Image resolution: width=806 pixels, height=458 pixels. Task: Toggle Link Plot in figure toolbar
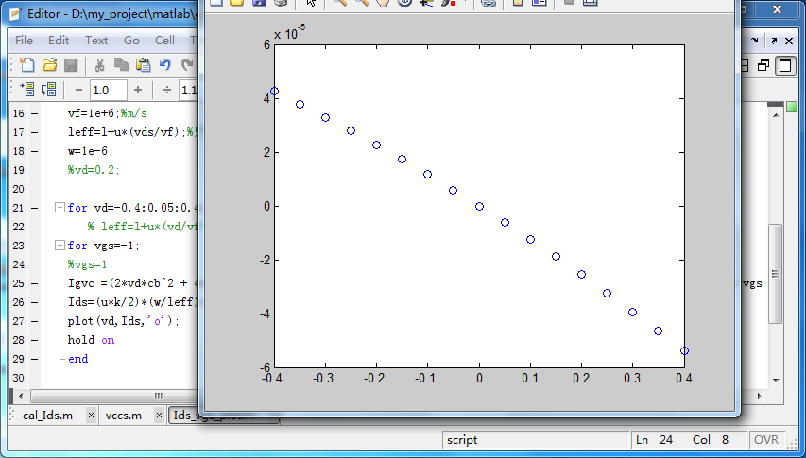(488, 2)
